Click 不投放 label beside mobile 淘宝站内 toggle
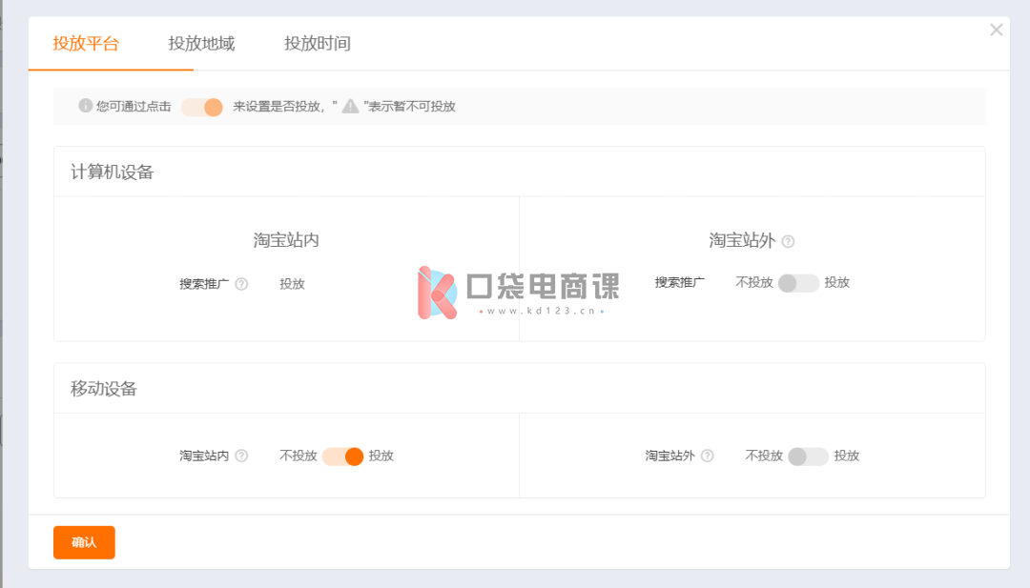 pyautogui.click(x=298, y=456)
